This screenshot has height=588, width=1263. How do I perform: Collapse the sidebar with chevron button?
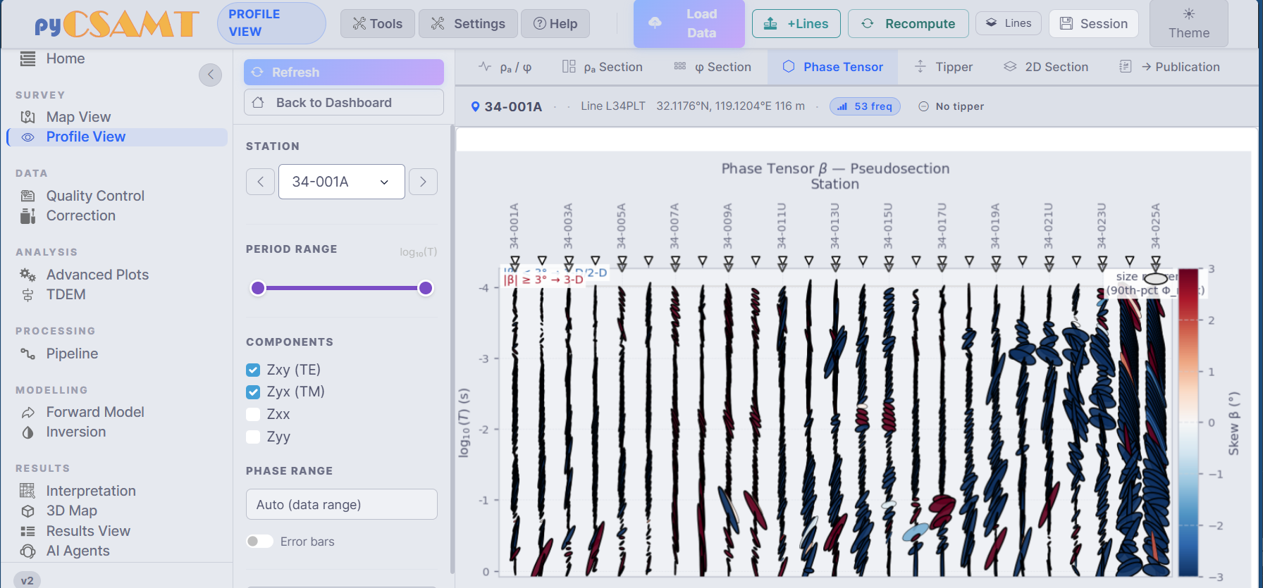(210, 75)
